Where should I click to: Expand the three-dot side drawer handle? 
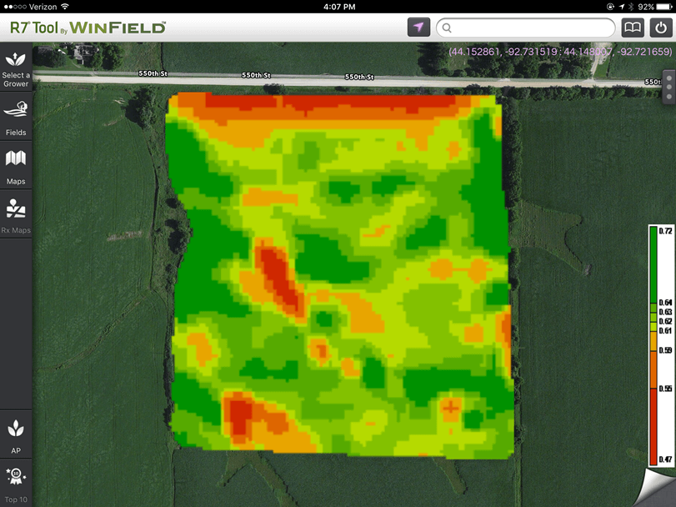tap(668, 85)
